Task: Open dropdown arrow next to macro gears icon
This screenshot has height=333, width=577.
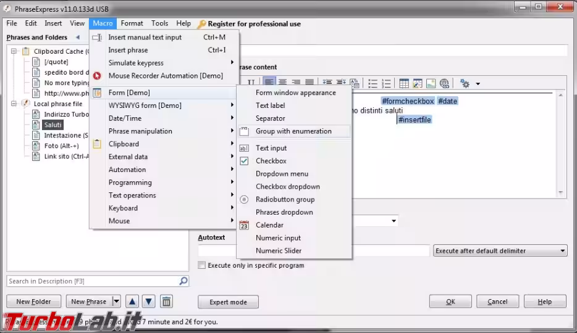Action: point(478,84)
